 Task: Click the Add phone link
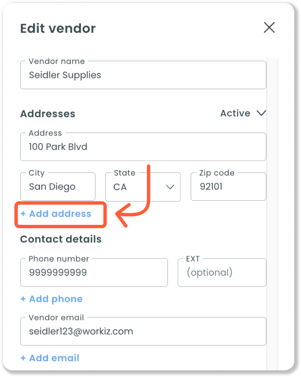coord(51,299)
